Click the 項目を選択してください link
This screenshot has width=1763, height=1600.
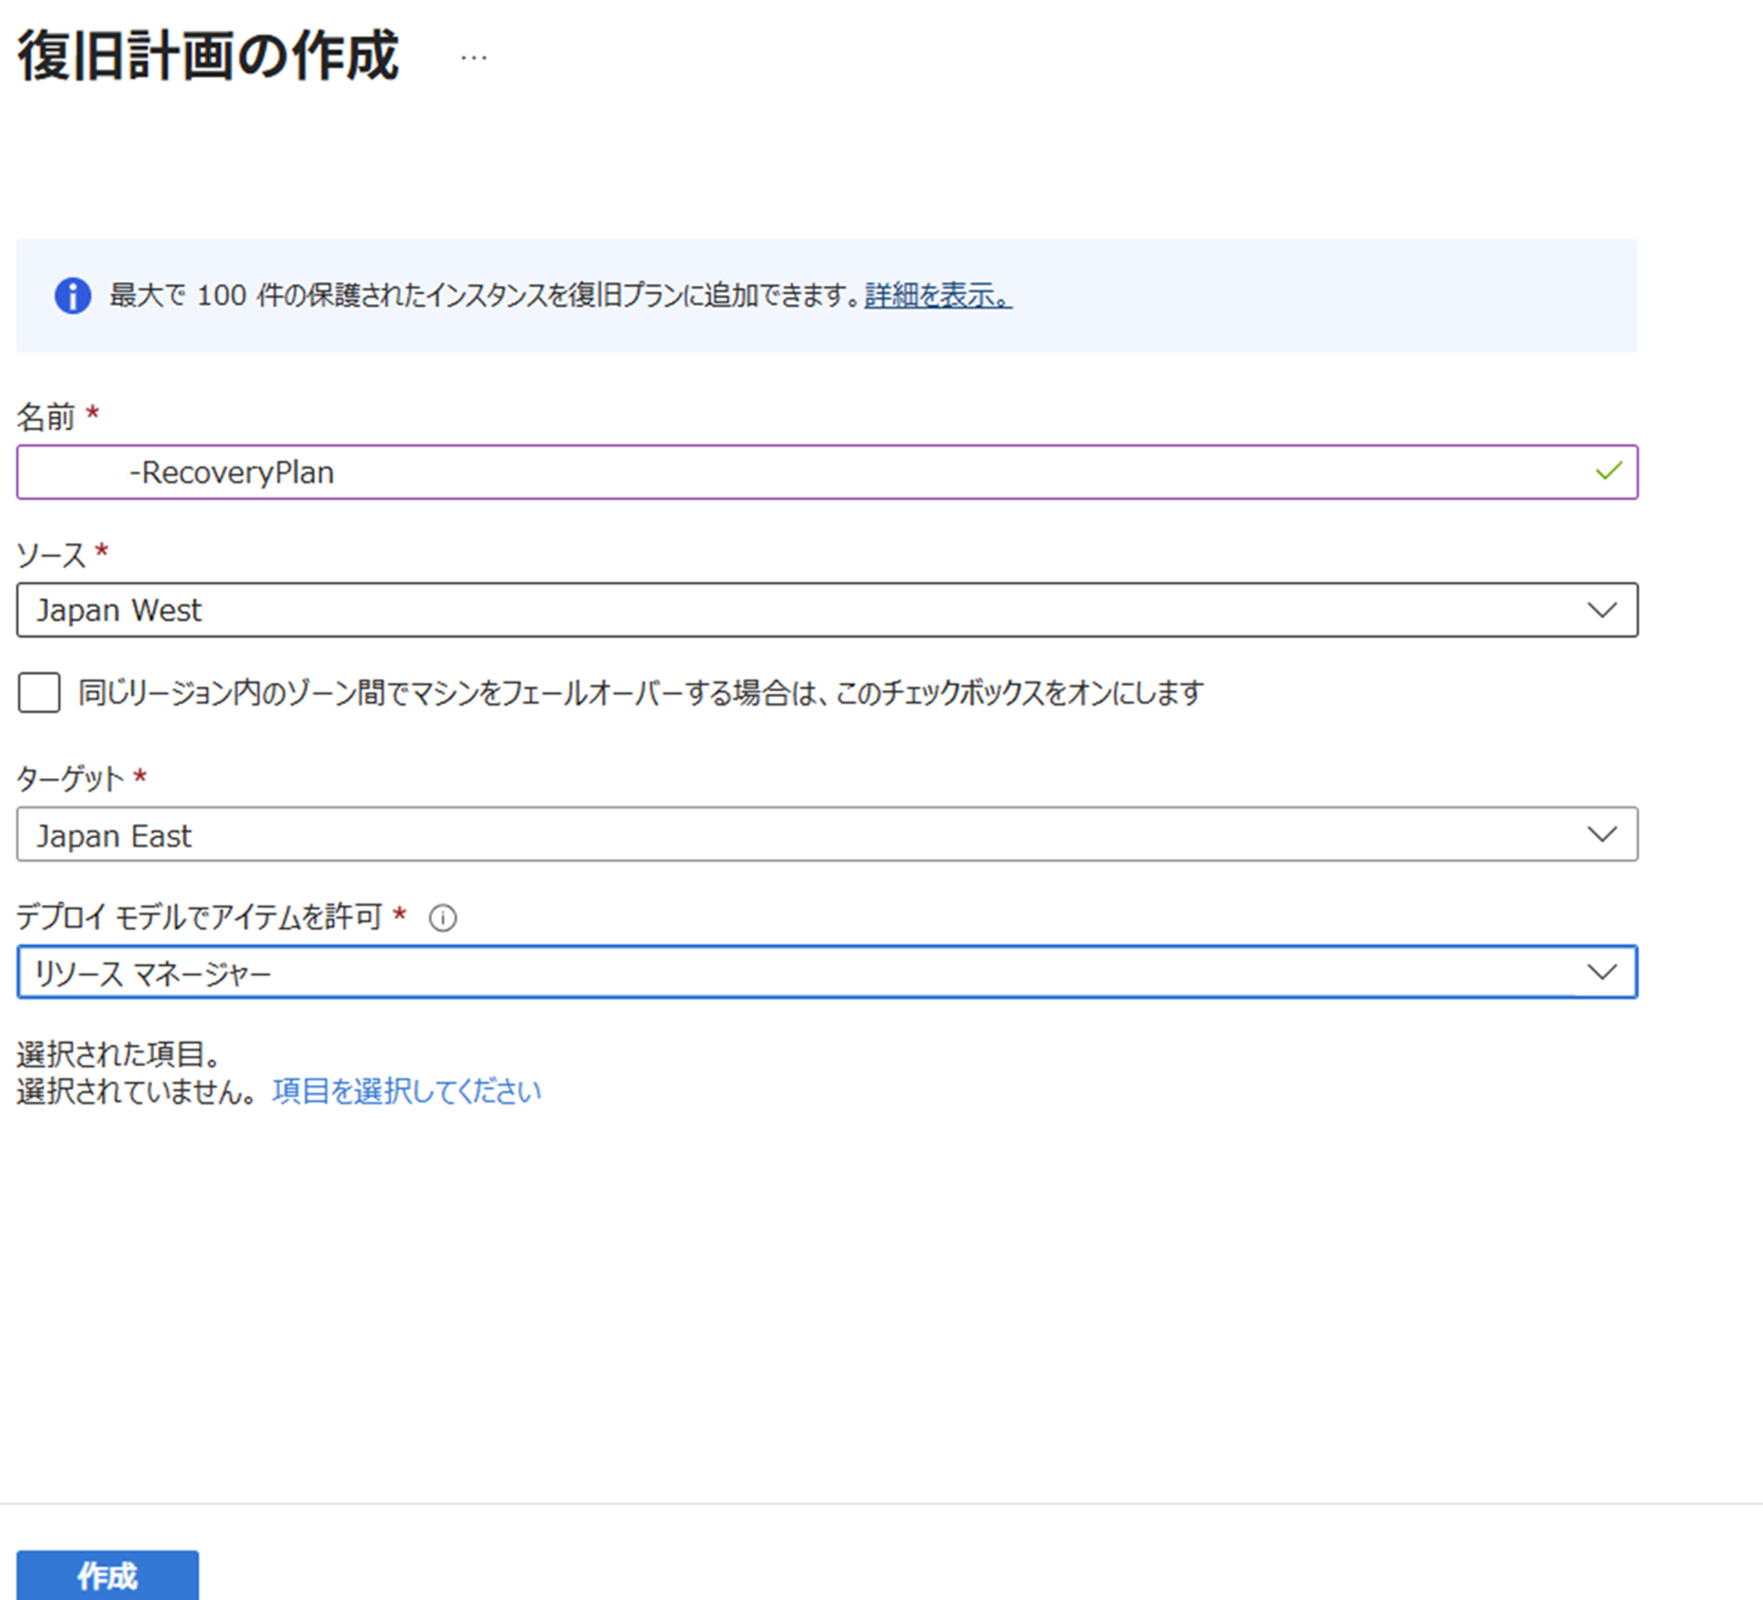coord(406,1091)
